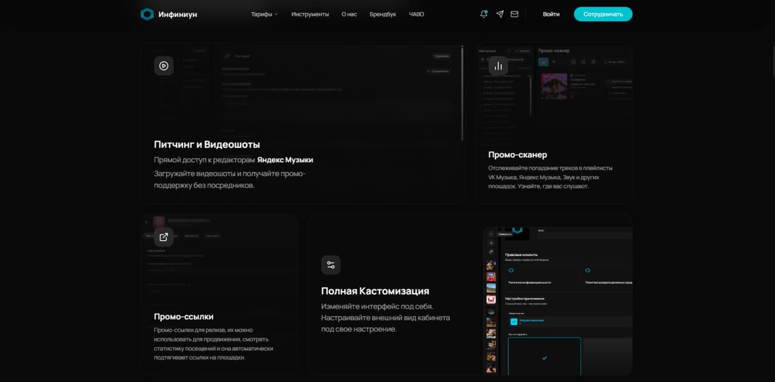Click the external link icon on Промо-ссылки card

[x=163, y=237]
